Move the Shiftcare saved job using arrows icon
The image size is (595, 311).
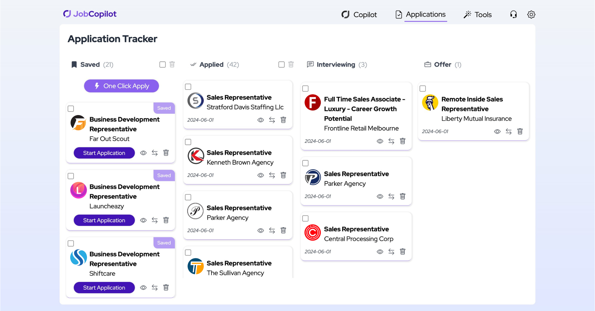coord(155,288)
